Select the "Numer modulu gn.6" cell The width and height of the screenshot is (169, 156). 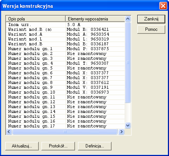click(36, 73)
